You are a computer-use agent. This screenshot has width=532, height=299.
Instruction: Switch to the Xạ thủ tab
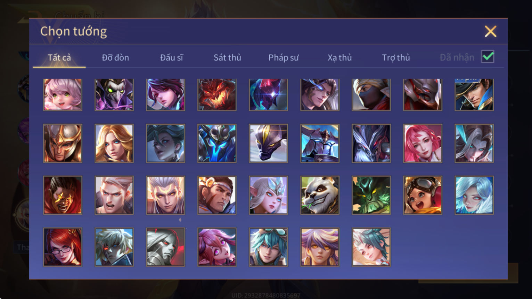pos(339,58)
